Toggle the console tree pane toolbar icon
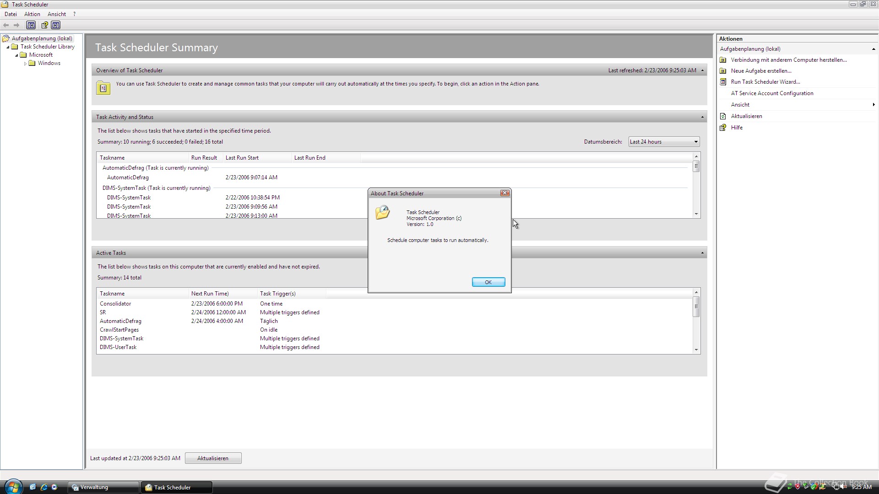The height and width of the screenshot is (494, 879). point(31,25)
